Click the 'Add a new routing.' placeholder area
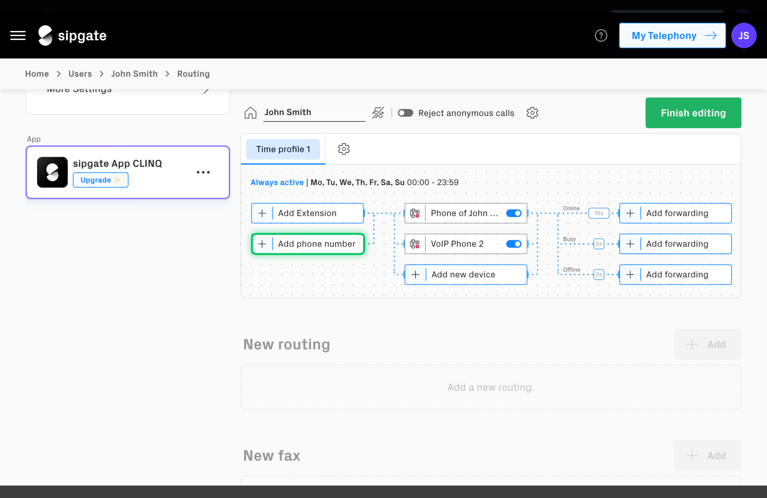The image size is (767, 498). click(490, 387)
